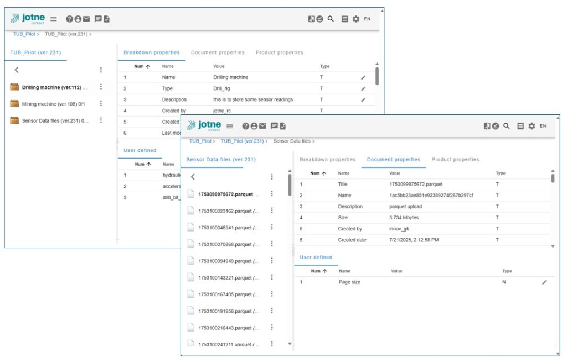Click the file list scrollbar down arrow
567x363 pixels.
pyautogui.click(x=290, y=344)
